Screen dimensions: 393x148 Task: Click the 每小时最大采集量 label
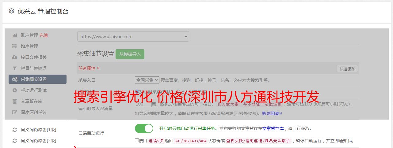(x=96, y=108)
